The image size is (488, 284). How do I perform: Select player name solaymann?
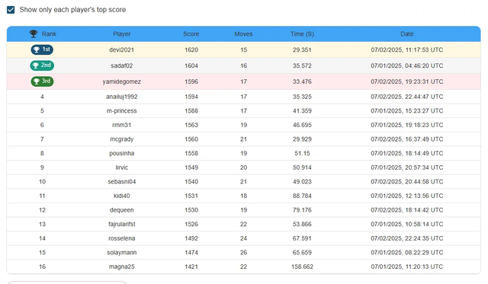pyautogui.click(x=122, y=252)
